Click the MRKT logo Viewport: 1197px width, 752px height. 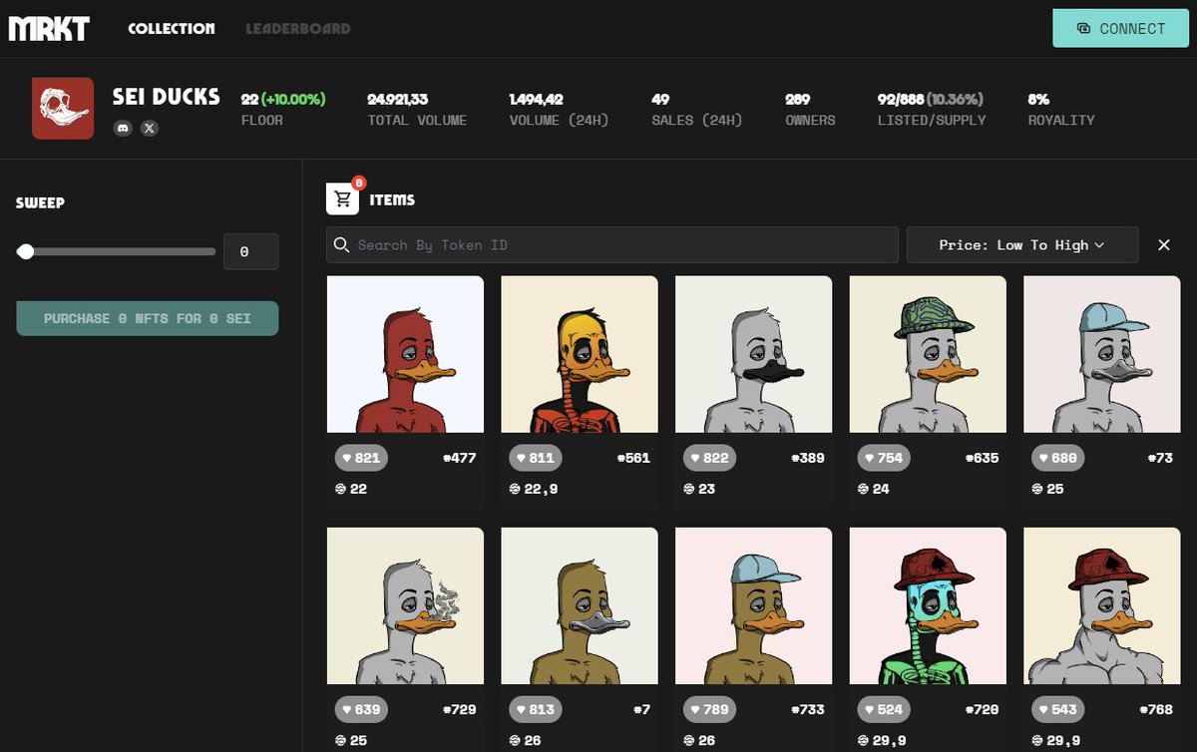point(47,28)
